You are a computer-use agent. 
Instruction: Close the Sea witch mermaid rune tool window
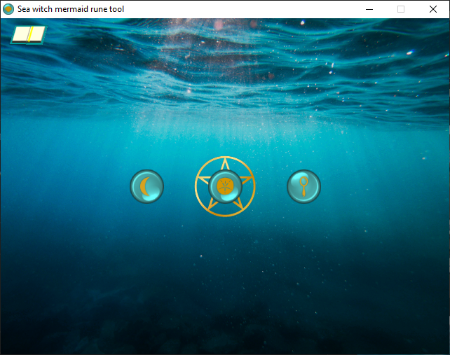(x=433, y=9)
